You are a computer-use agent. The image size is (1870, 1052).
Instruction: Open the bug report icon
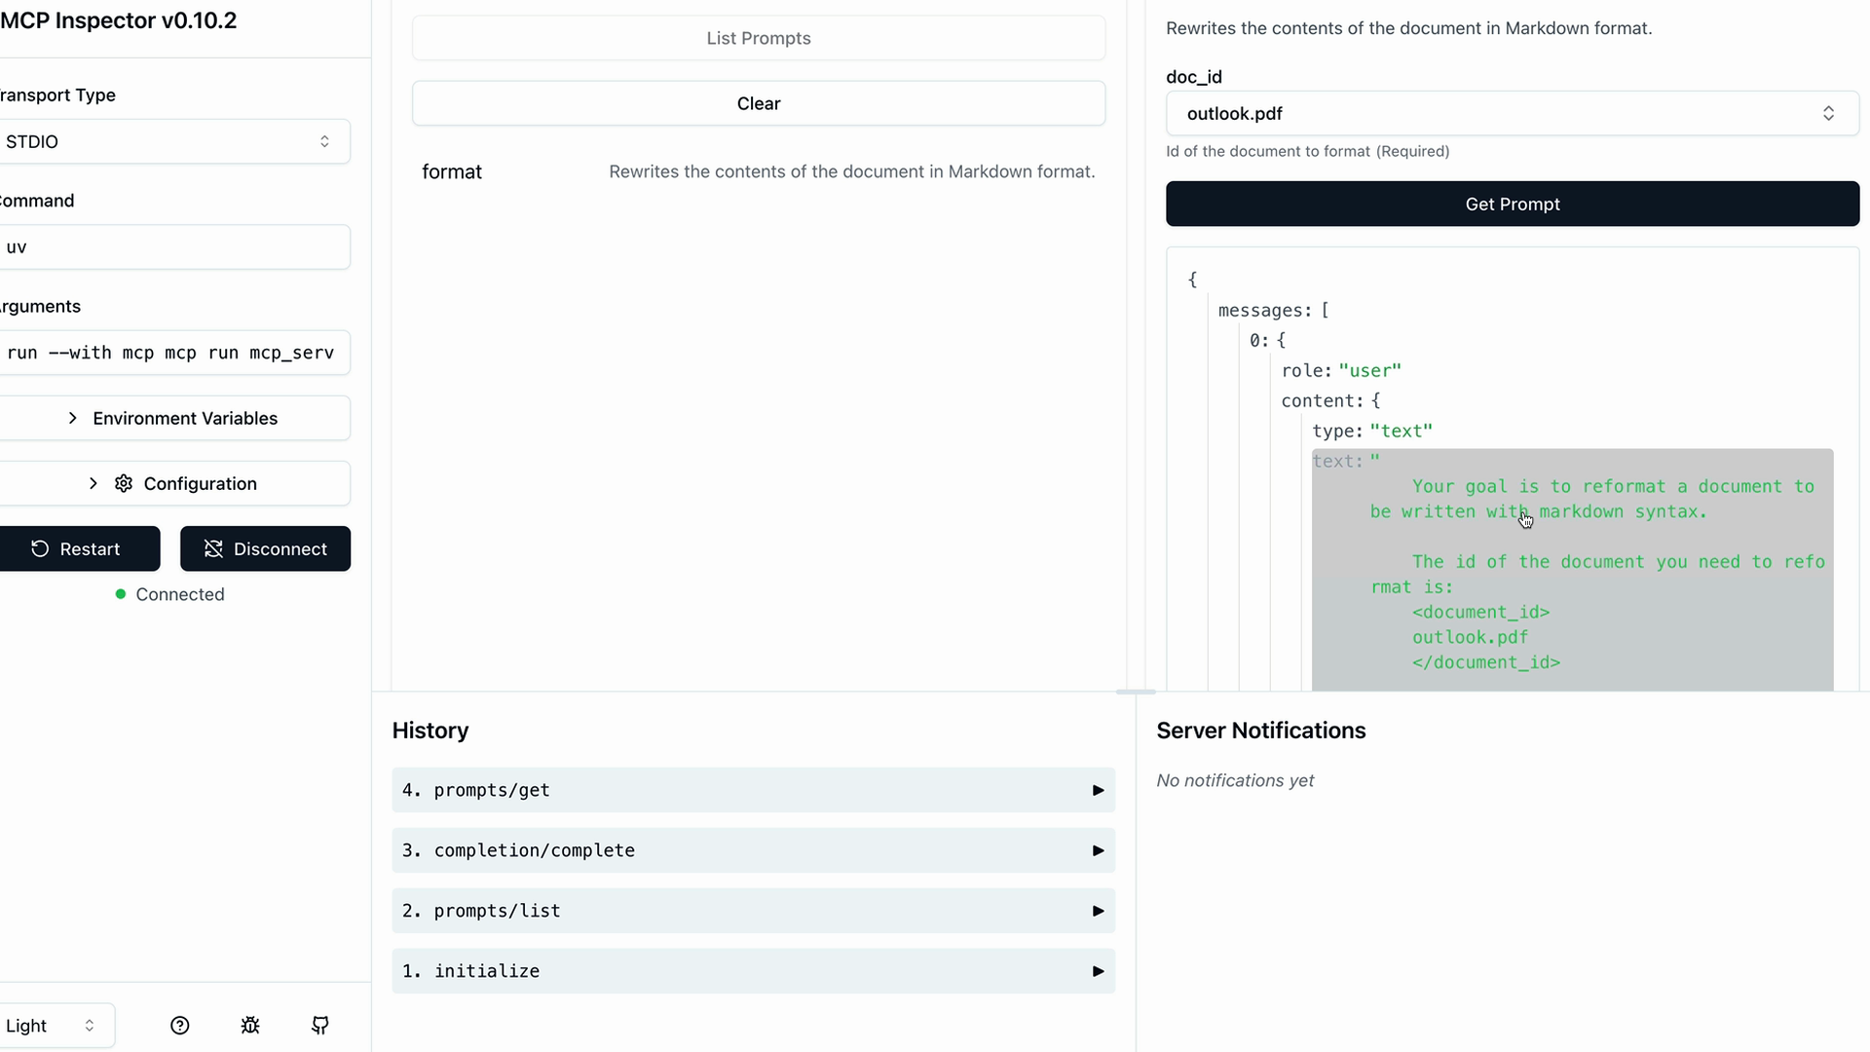pyautogui.click(x=250, y=1025)
